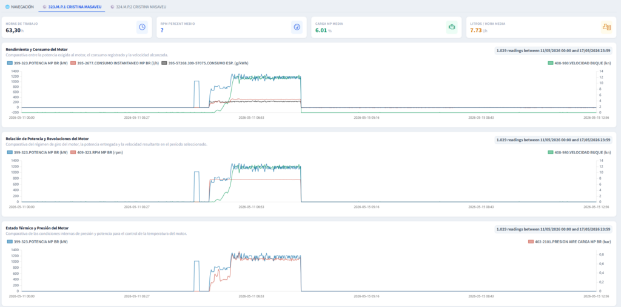Toggle CONSUMO ESP. (g/kWh) legend entry
Image resolution: width=621 pixels, height=307 pixels.
[x=205, y=63]
